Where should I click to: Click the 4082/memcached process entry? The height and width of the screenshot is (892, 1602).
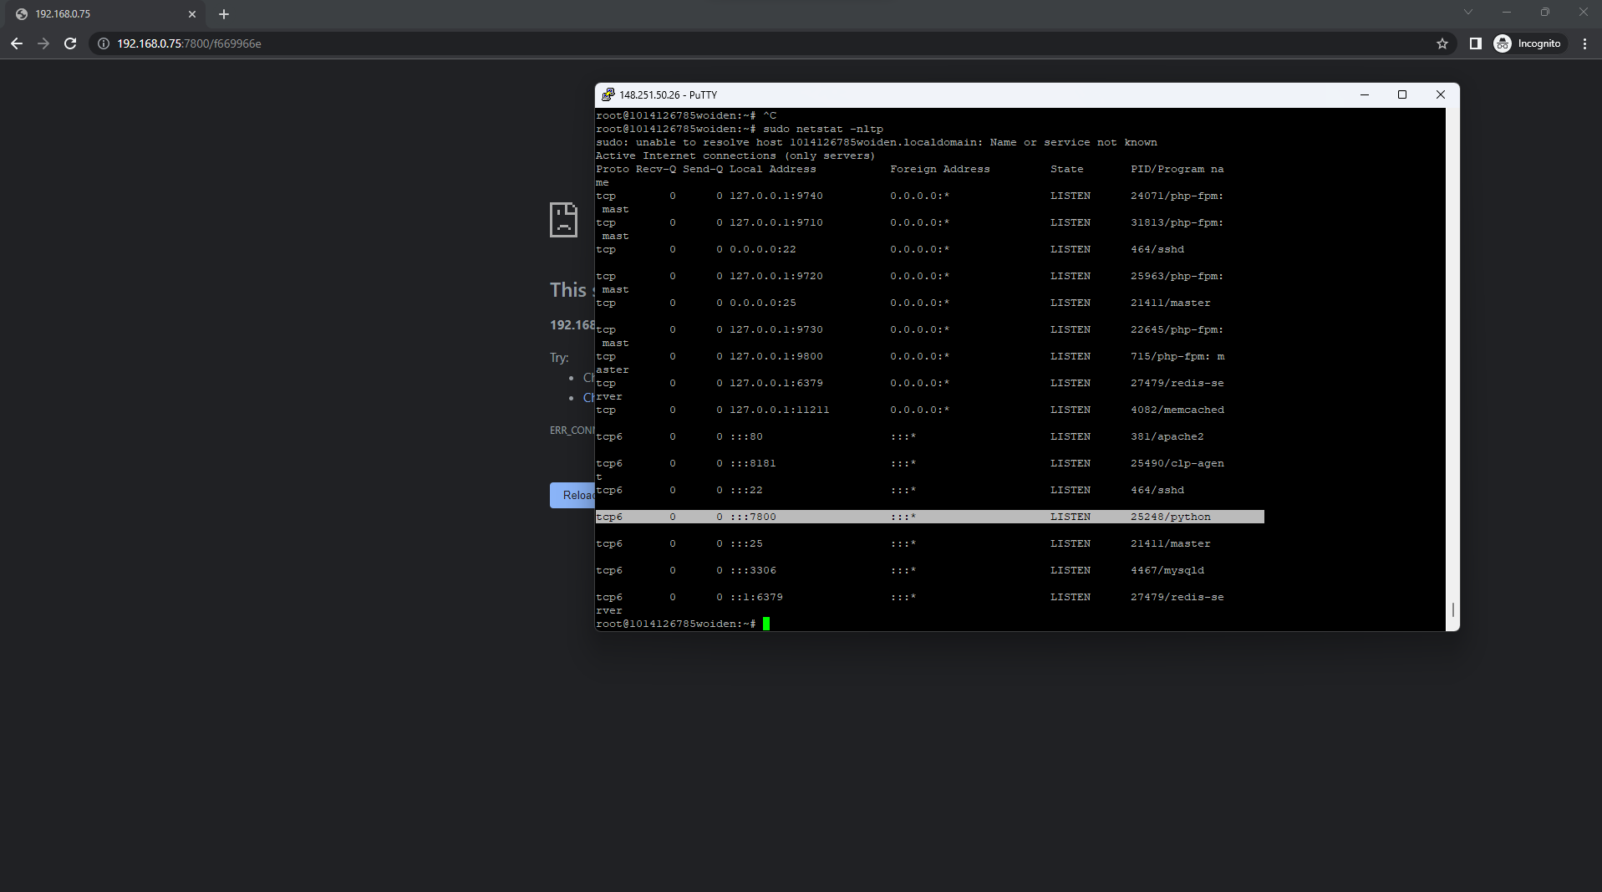pyautogui.click(x=1177, y=410)
